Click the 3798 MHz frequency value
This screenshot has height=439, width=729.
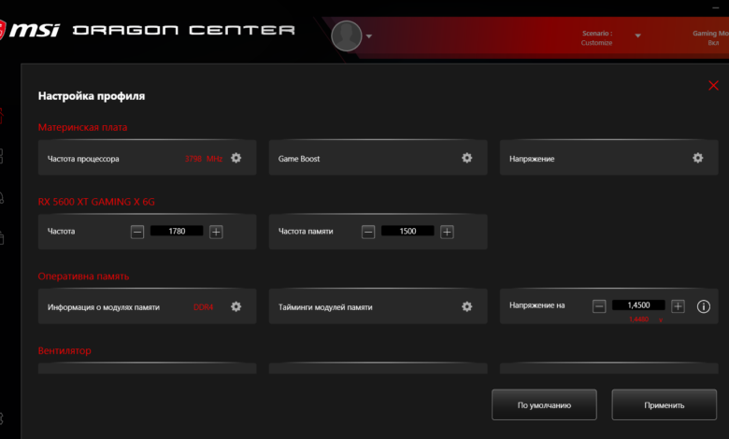(x=204, y=159)
